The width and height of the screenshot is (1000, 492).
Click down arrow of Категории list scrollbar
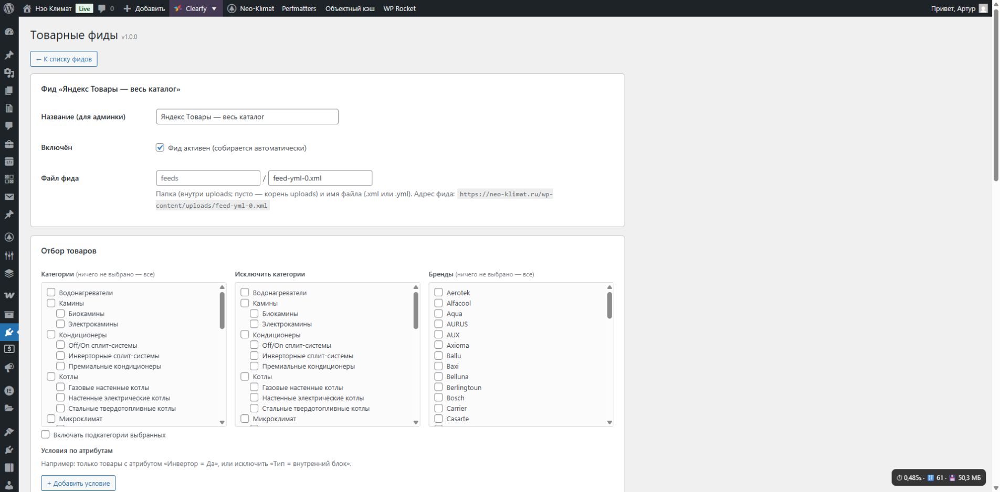coord(222,422)
